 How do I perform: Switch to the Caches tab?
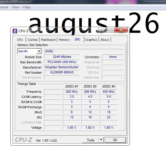(x=33, y=40)
